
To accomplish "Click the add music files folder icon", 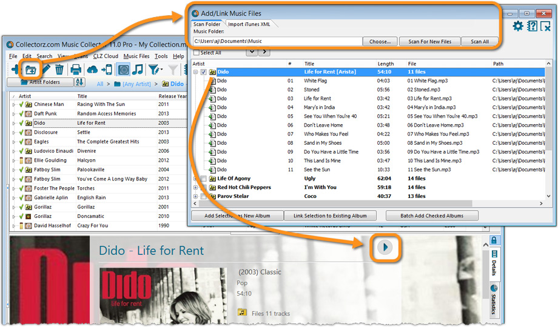I will [x=30, y=70].
